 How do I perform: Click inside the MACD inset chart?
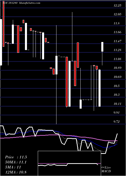tap(69, 163)
